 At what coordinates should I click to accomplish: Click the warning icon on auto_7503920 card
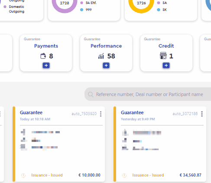pyautogui.click(x=23, y=175)
